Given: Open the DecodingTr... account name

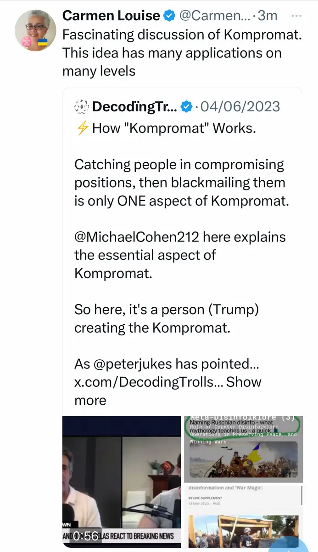Looking at the screenshot, I should (x=134, y=107).
